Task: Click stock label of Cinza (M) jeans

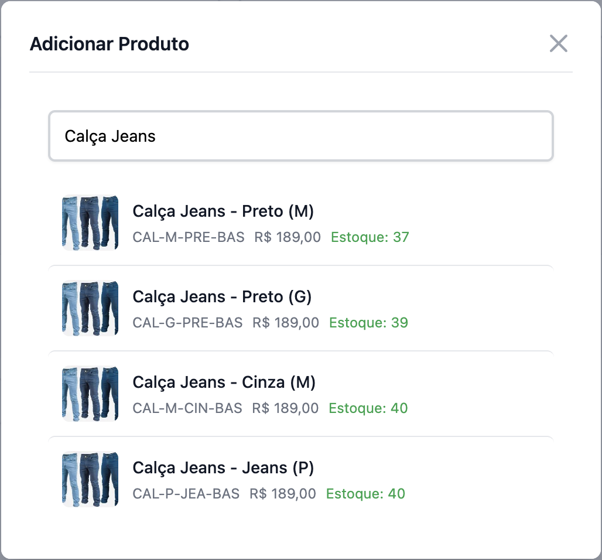Action: [x=368, y=408]
